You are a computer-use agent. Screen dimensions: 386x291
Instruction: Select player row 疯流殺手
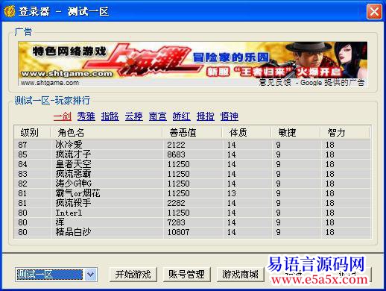(192, 203)
